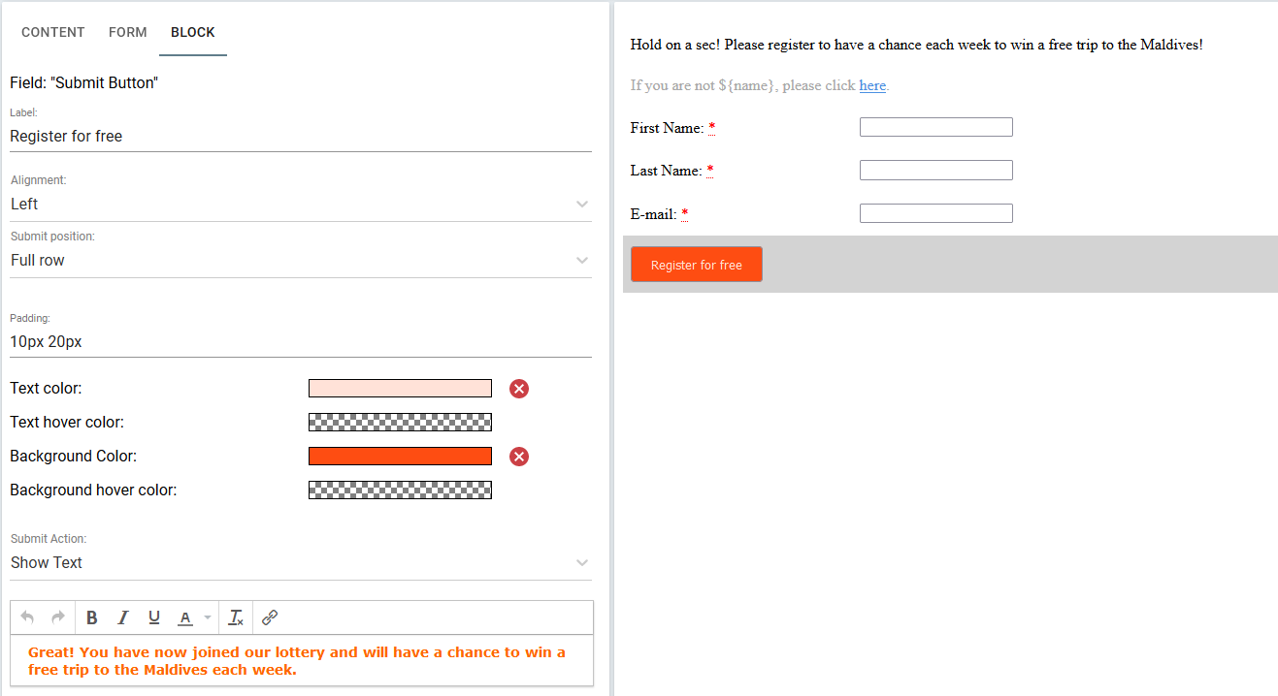1278x696 pixels.
Task: Open the Submit Action dropdown showing Show Text
Action: pyautogui.click(x=301, y=562)
